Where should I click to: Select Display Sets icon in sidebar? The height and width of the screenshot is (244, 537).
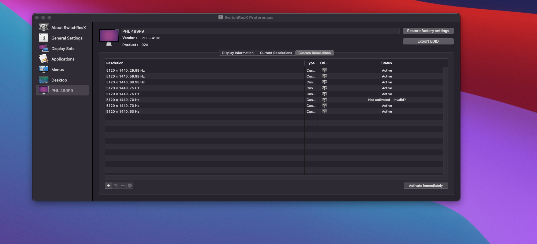[x=43, y=48]
